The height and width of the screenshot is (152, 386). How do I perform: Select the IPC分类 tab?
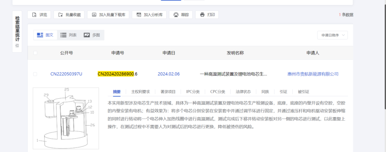193,92
